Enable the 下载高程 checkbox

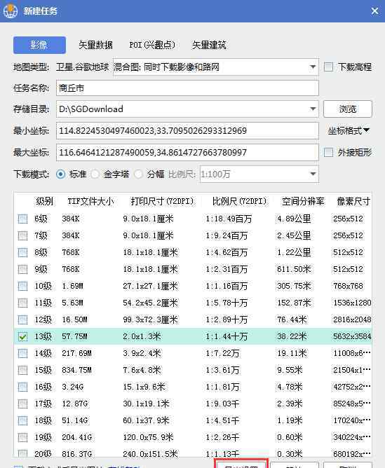(x=329, y=67)
